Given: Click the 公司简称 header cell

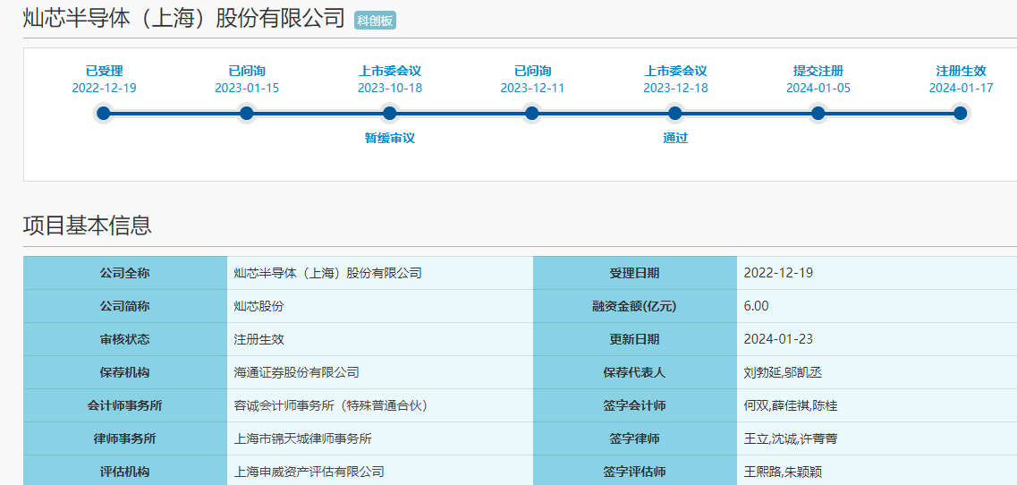Looking at the screenshot, I should point(125,306).
